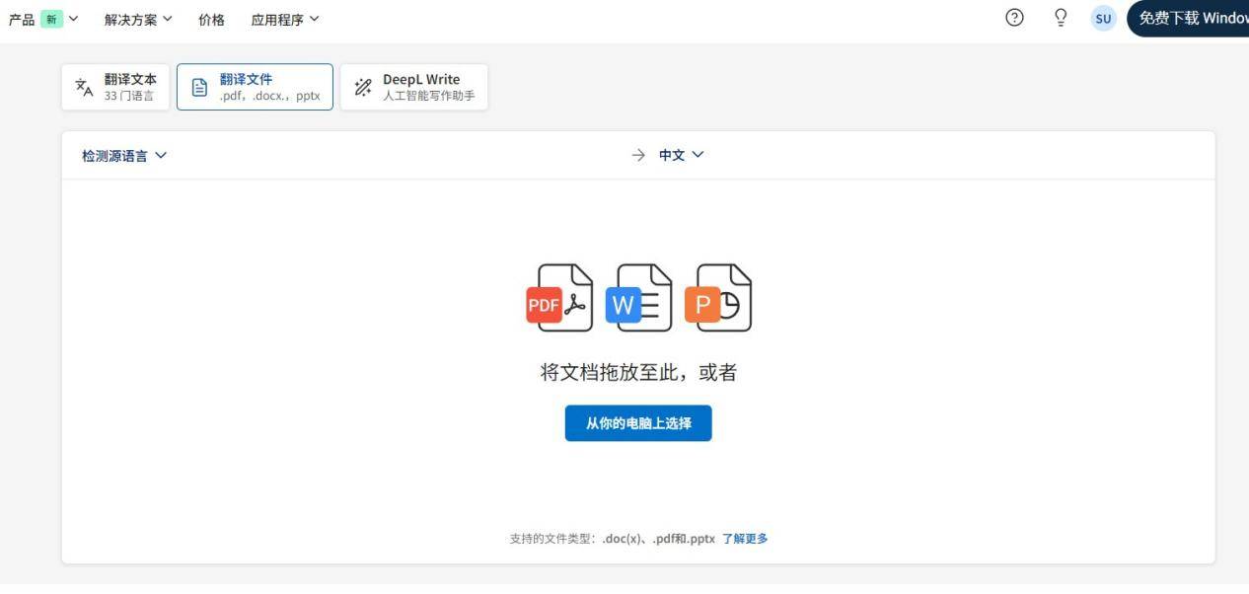Click the 从你的电脑上选择 button
This screenshot has width=1249, height=594.
[638, 423]
